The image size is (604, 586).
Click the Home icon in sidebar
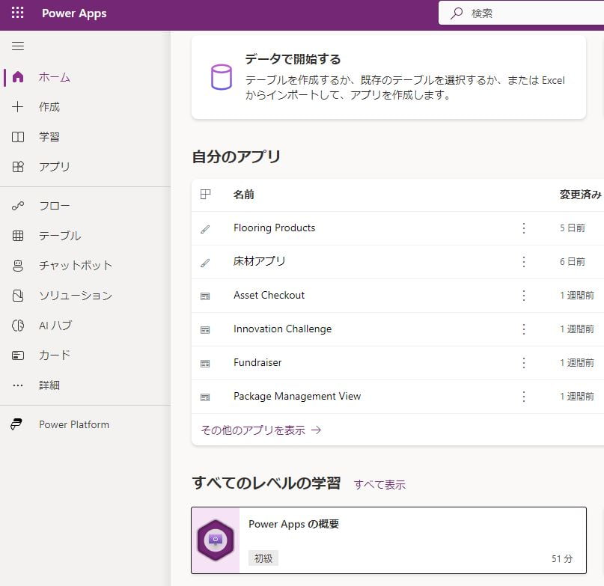(19, 77)
